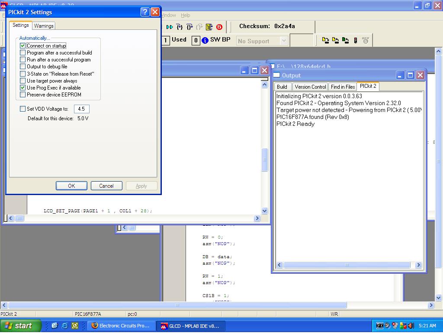
Task: Switch to the Warnings tab
Action: [x=44, y=26]
